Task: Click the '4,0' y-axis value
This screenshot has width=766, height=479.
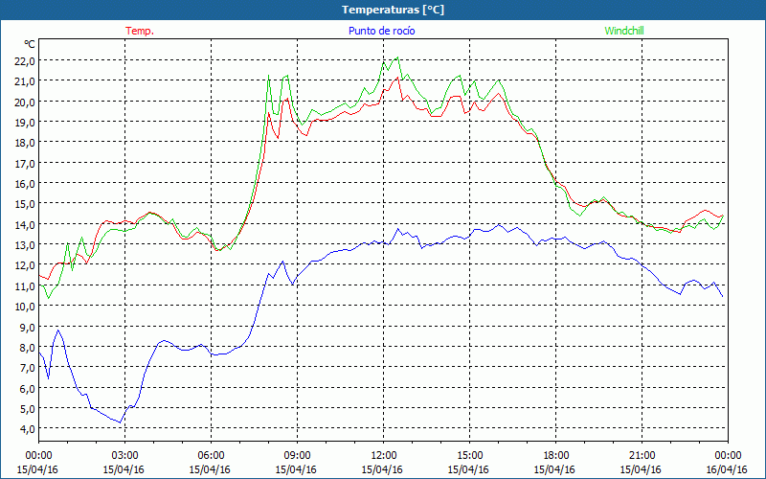Action: tap(28, 429)
